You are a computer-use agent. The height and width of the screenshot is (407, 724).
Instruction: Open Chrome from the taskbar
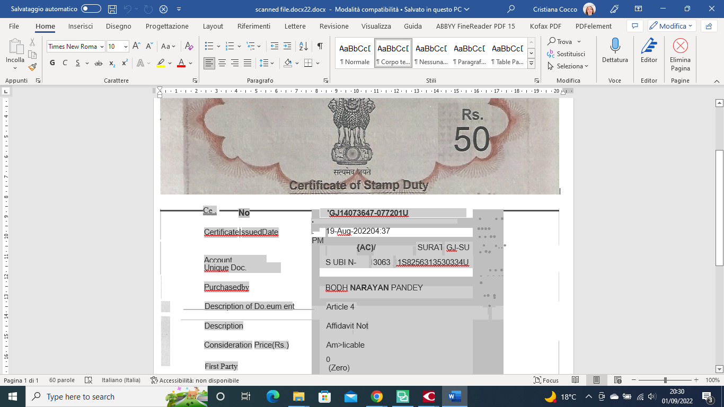click(377, 396)
